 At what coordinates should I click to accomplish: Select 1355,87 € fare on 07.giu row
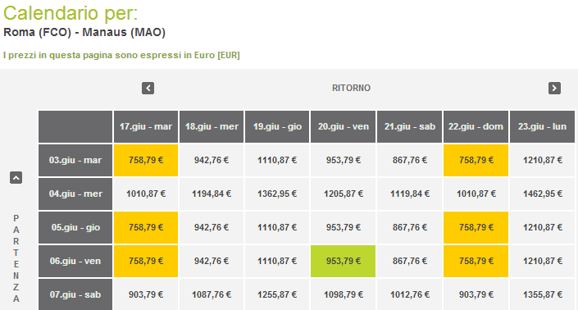pos(542,294)
